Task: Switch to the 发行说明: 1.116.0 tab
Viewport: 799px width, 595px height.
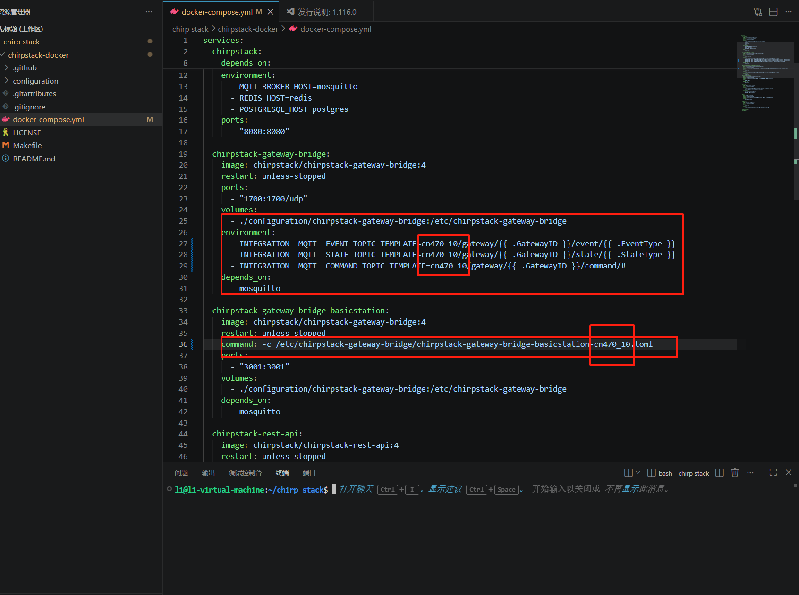Action: 327,12
